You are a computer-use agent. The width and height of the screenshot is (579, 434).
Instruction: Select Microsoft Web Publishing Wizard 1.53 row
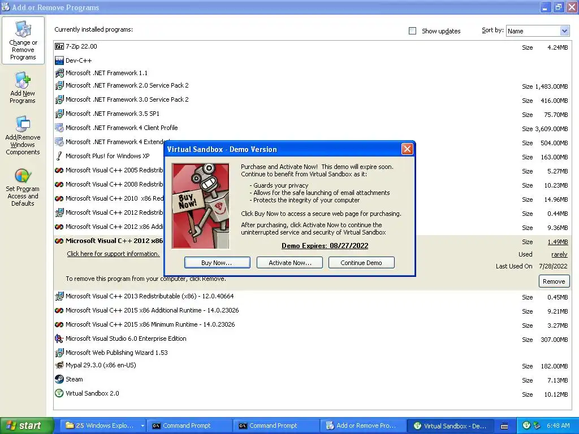[x=312, y=353]
